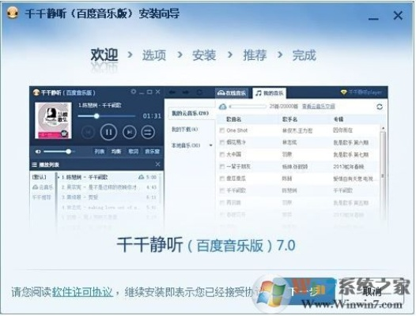Click the next track button in preview
This screenshot has height=316, width=416.
130,132
